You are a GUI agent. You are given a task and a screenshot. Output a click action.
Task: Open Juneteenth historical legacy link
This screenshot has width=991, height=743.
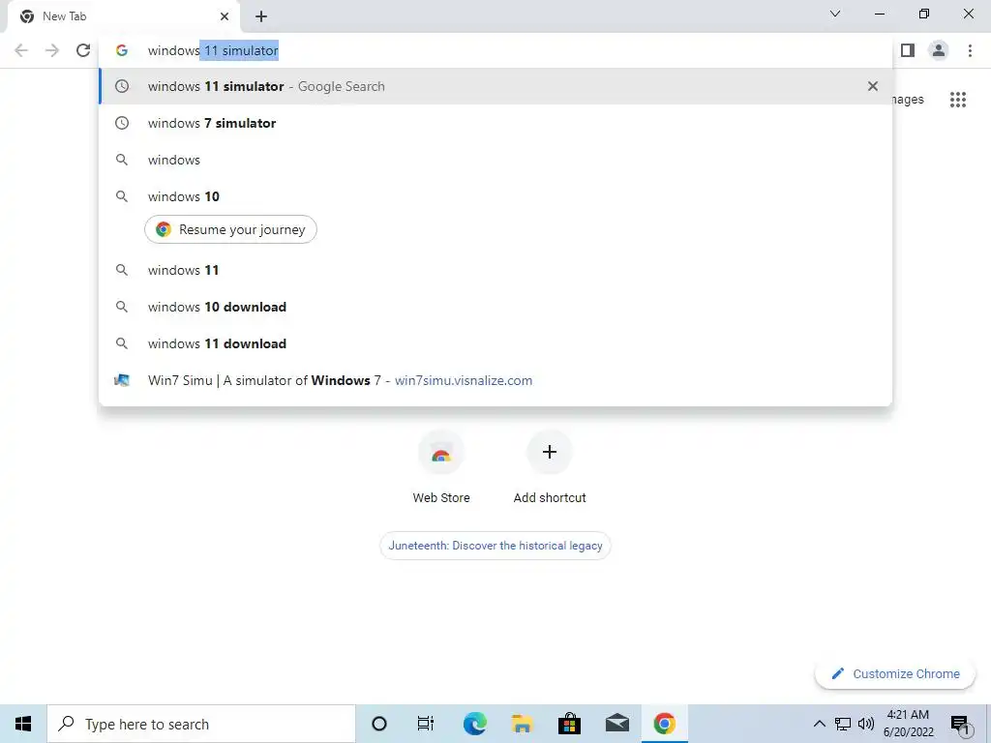(495, 546)
